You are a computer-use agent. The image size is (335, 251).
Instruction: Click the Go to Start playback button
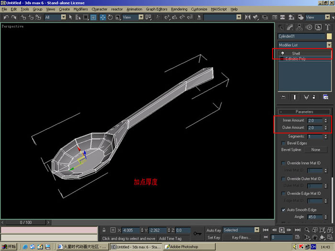coord(266,230)
